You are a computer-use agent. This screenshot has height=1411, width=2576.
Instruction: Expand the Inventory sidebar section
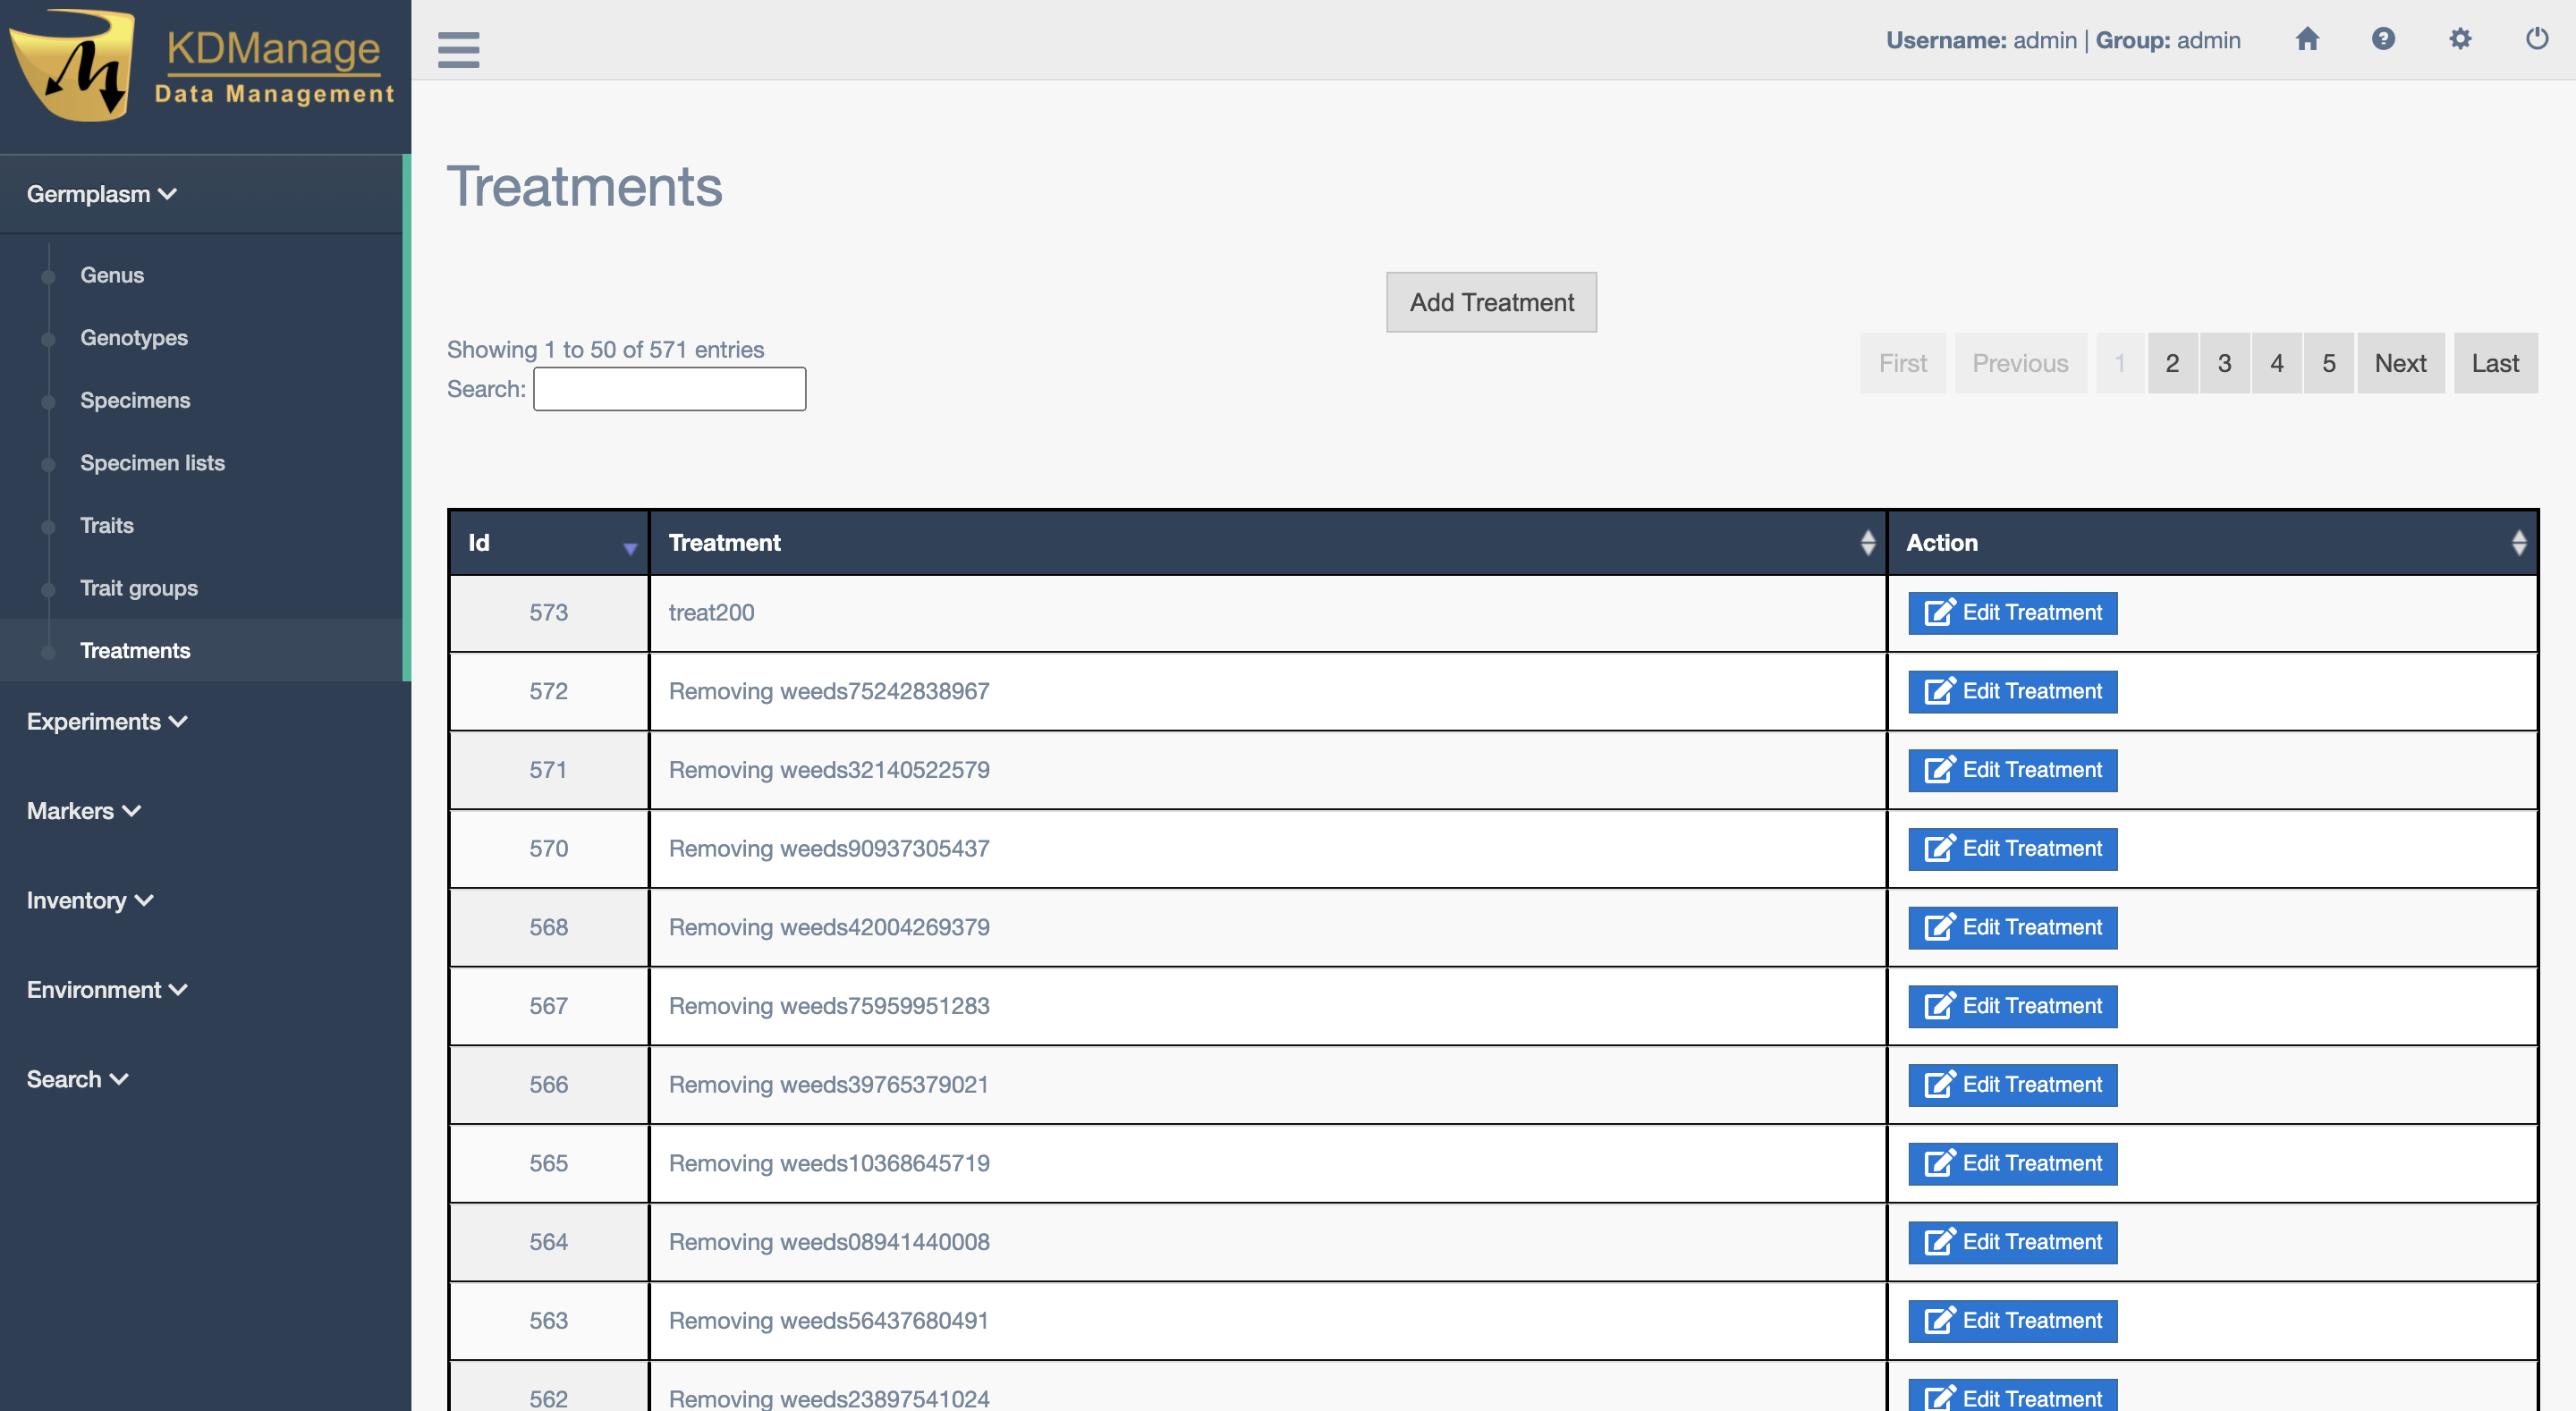click(89, 901)
